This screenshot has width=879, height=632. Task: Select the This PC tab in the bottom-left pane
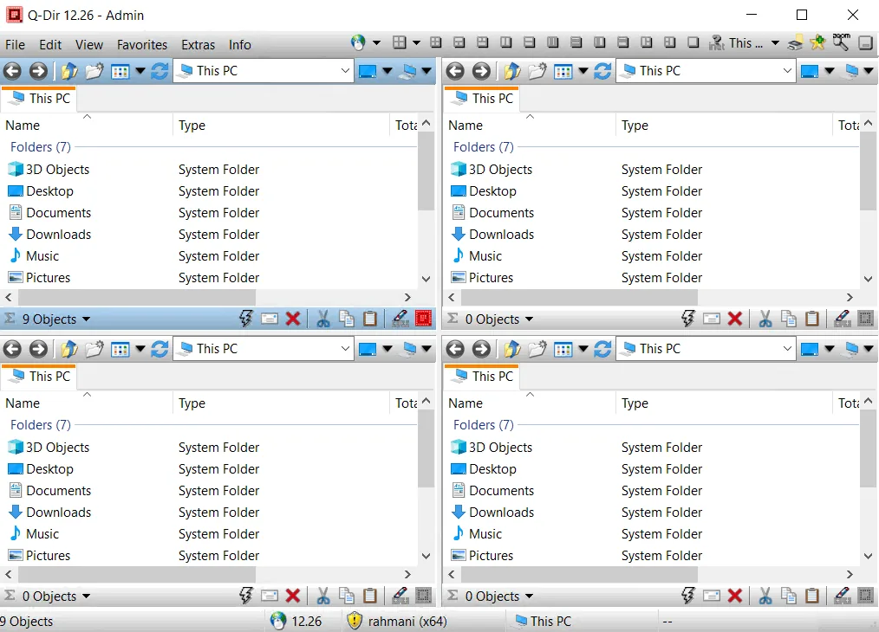tap(39, 377)
